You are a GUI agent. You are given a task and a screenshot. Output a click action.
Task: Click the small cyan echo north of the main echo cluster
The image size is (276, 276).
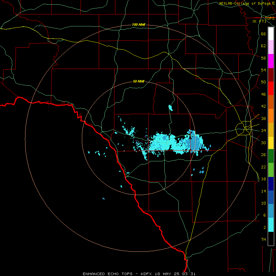point(171,108)
